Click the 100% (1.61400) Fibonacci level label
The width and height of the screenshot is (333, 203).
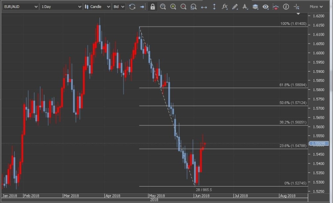click(293, 24)
